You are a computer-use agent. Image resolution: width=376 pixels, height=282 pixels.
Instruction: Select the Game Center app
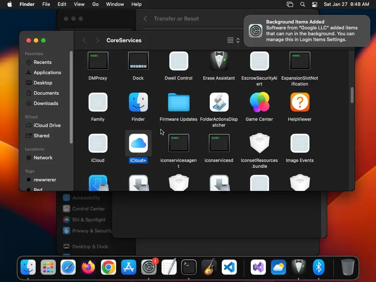(x=260, y=102)
